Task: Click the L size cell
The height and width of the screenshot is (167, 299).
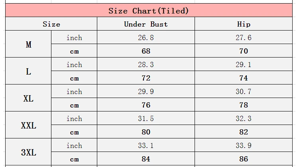Action: tap(28, 71)
